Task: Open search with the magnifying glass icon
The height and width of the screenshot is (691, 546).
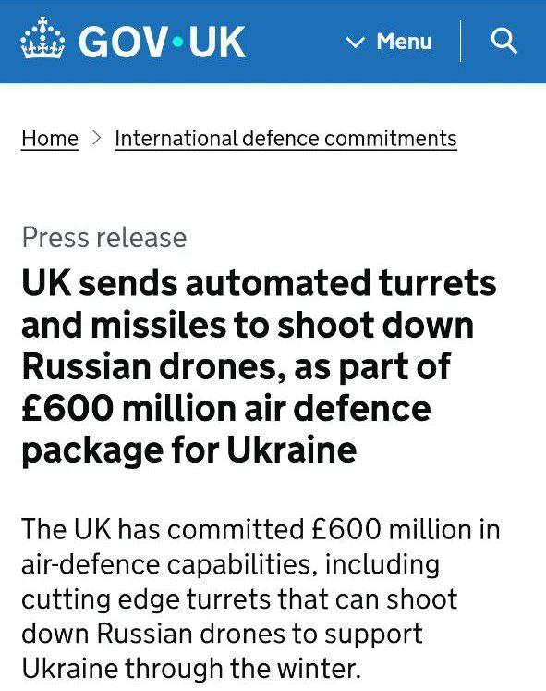Action: [x=504, y=41]
